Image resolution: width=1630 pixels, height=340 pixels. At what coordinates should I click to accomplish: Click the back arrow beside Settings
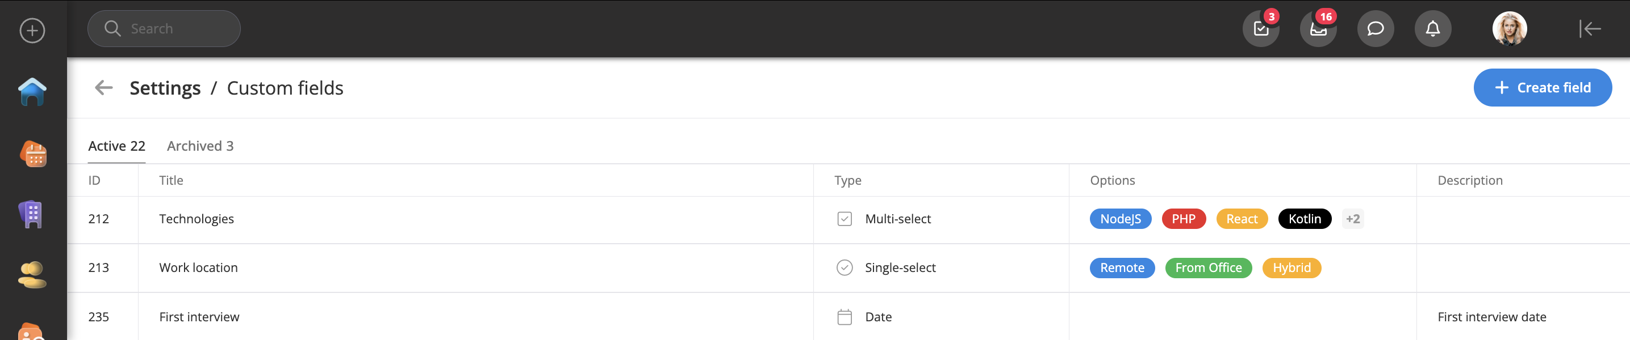(x=104, y=88)
